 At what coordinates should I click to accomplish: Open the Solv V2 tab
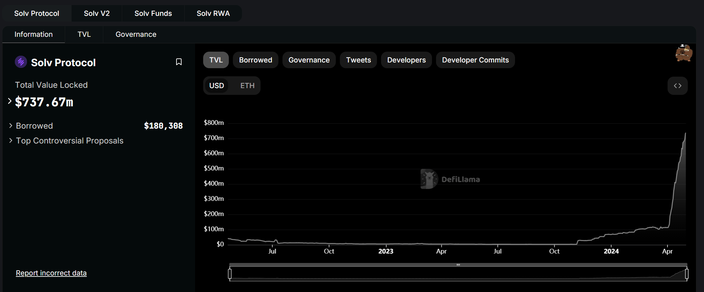tap(97, 14)
